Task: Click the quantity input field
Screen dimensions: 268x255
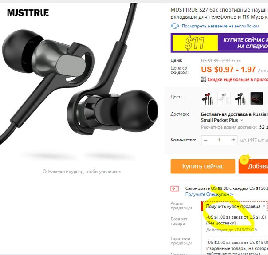Action: point(219,140)
